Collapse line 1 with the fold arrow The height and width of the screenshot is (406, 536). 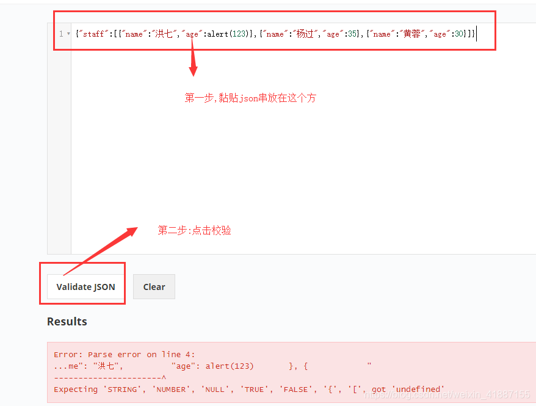click(x=68, y=34)
